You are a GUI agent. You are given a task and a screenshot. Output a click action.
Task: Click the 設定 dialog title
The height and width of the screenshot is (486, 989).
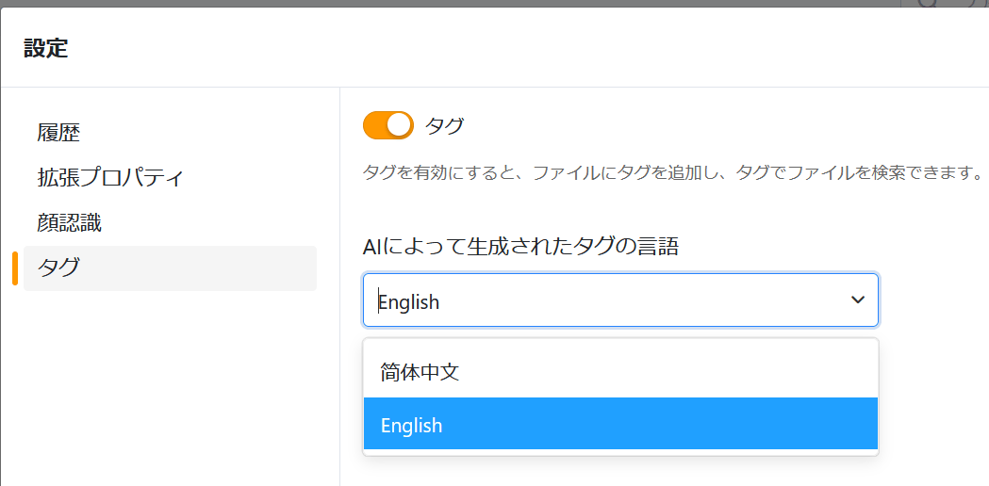point(46,49)
